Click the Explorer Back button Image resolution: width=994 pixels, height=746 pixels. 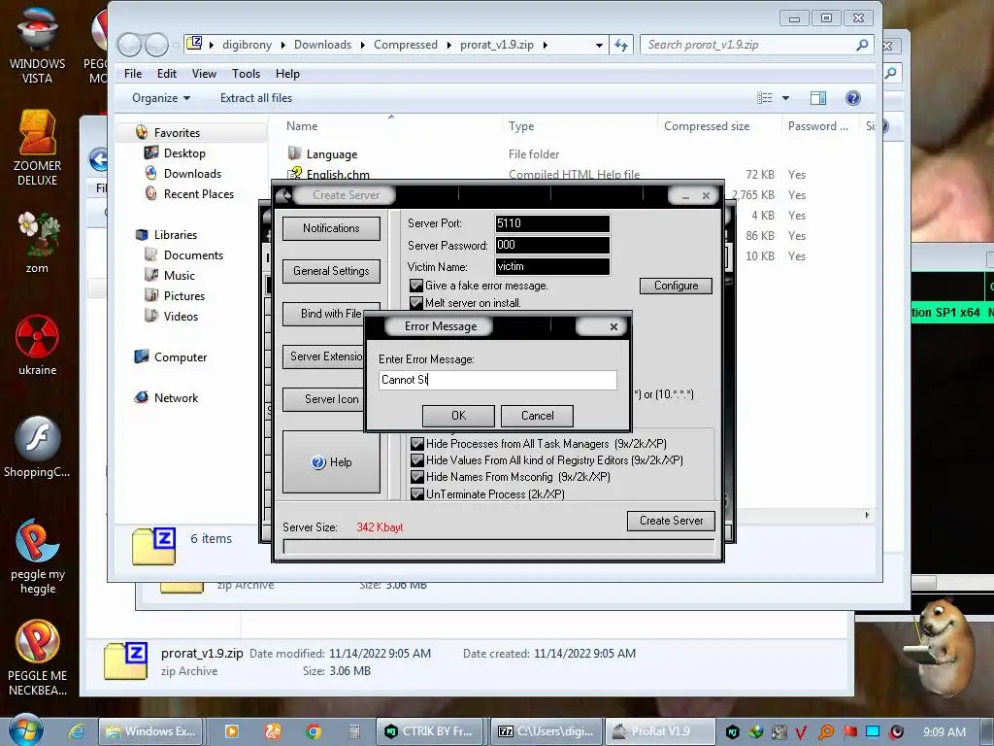[129, 45]
